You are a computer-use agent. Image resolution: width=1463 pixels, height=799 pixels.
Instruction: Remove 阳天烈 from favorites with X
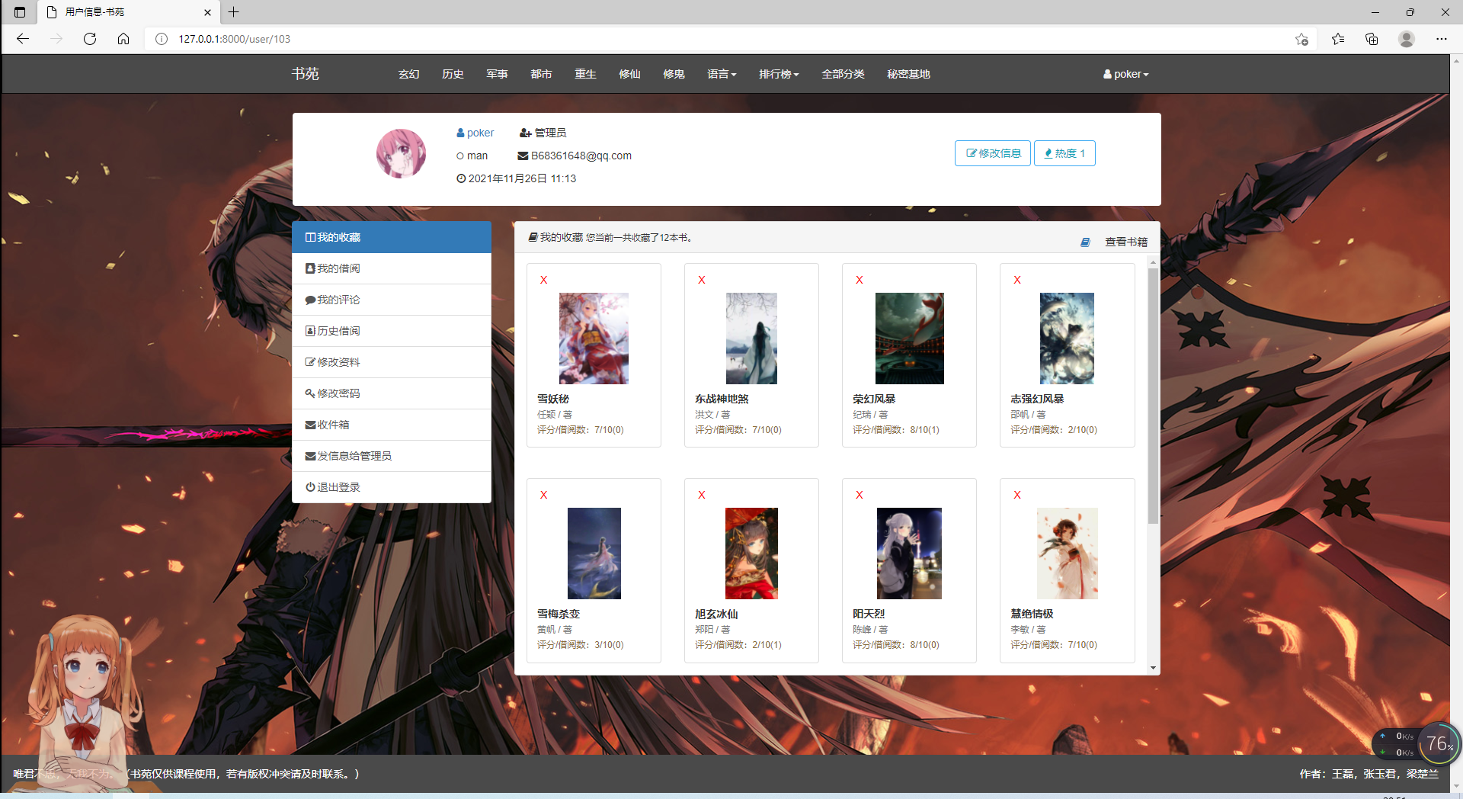860,495
